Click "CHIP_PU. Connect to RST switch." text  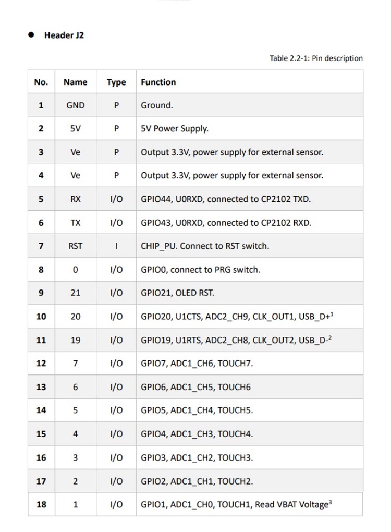coord(205,246)
